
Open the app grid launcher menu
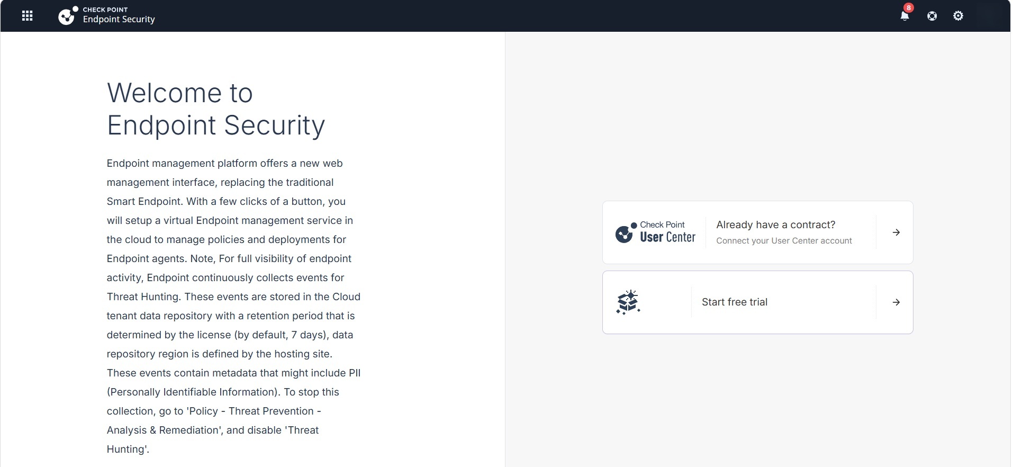pyautogui.click(x=27, y=16)
